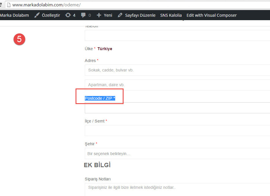Viewport: 270px width, 196px height.
Task: Open the comments bubble icon showing 0
Action: [x=83, y=15]
